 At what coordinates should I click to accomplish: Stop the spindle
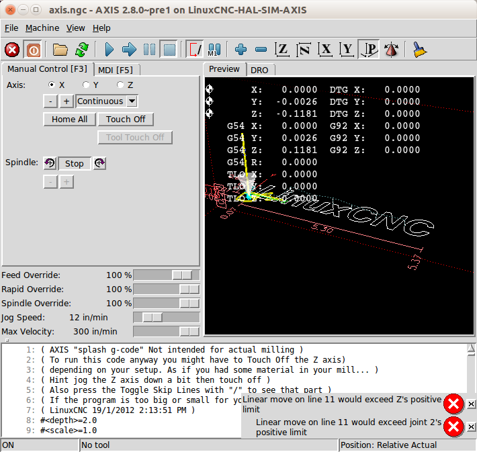[x=74, y=163]
